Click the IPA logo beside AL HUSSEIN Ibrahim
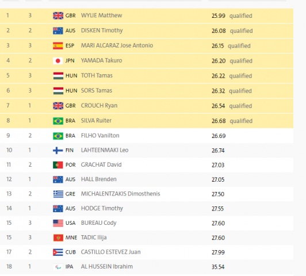 (x=58, y=267)
